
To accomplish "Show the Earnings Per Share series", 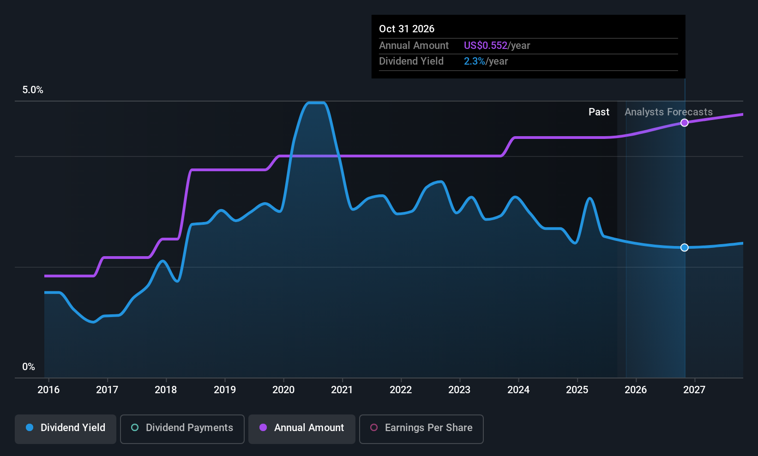I will click(421, 428).
